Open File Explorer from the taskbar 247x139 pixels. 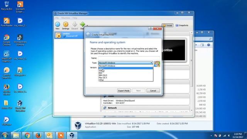coord(16,136)
